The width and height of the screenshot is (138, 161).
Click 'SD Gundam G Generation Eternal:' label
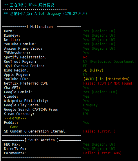tap(35, 131)
